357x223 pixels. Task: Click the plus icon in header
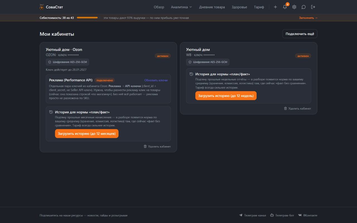[x=275, y=7]
